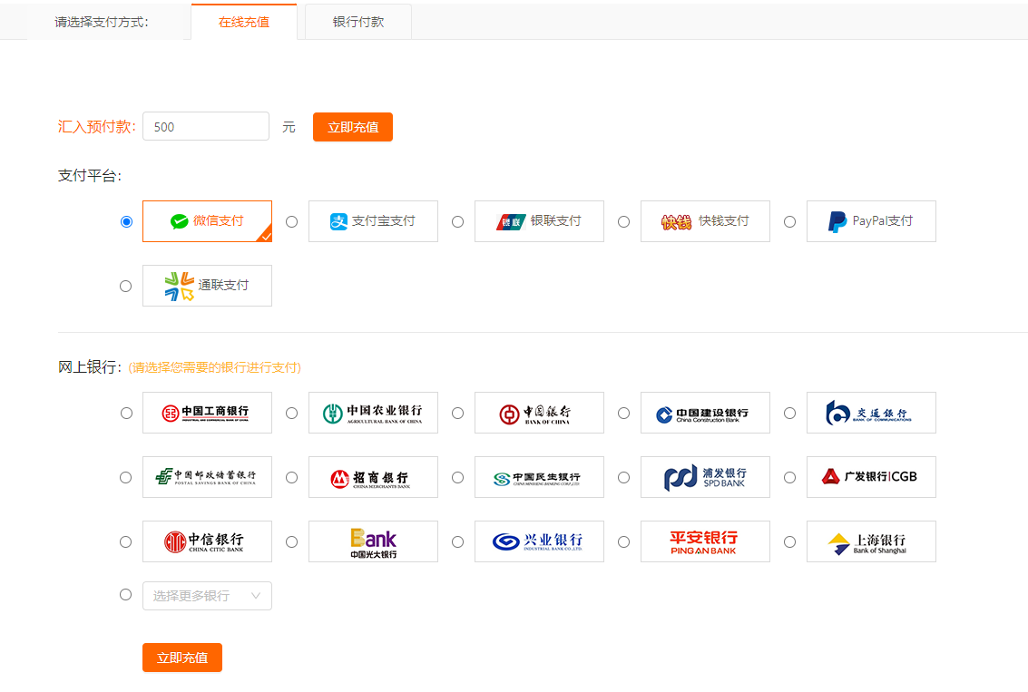The height and width of the screenshot is (692, 1028).
Task: Check the 平安银行 radio button
Action: point(623,542)
